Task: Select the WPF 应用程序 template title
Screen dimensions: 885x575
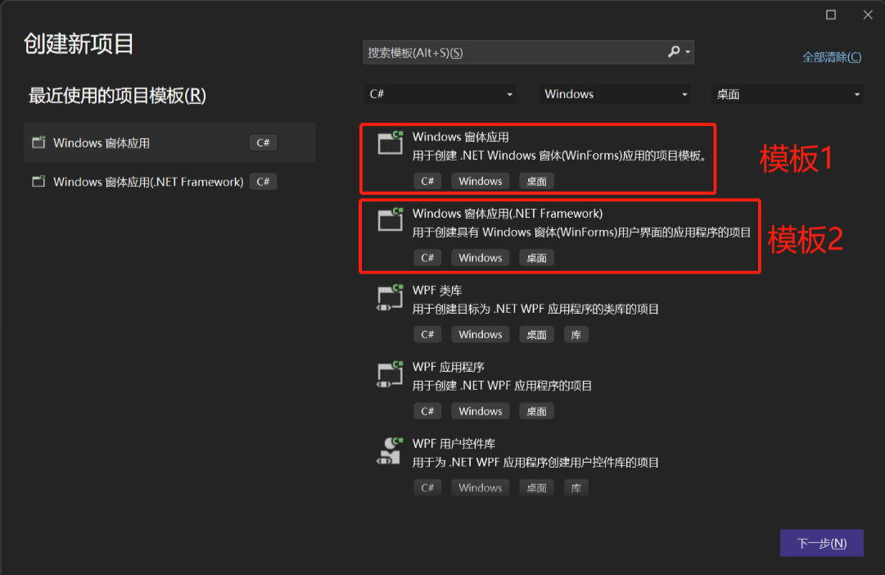Action: pyautogui.click(x=448, y=367)
